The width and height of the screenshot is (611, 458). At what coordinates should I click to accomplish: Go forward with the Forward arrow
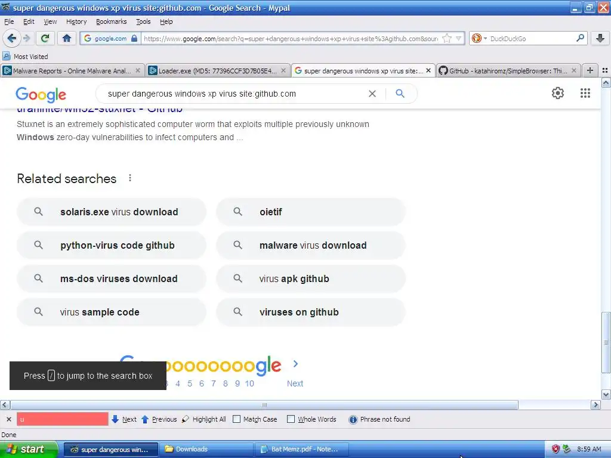click(26, 38)
